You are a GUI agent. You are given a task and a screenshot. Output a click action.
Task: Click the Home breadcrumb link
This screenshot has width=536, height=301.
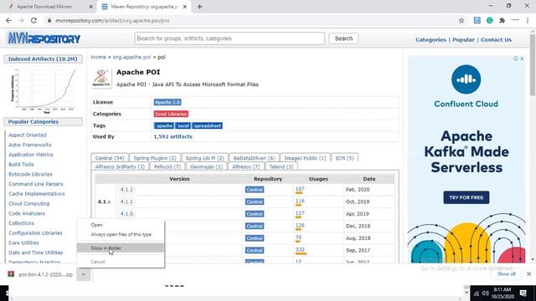click(x=99, y=57)
